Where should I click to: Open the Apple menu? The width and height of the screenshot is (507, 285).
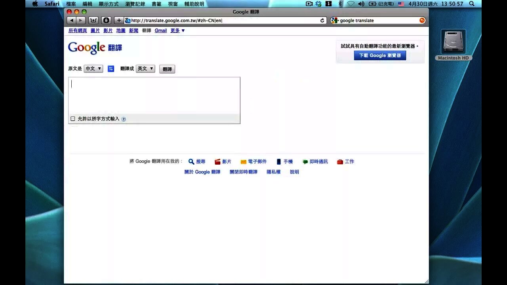35,4
